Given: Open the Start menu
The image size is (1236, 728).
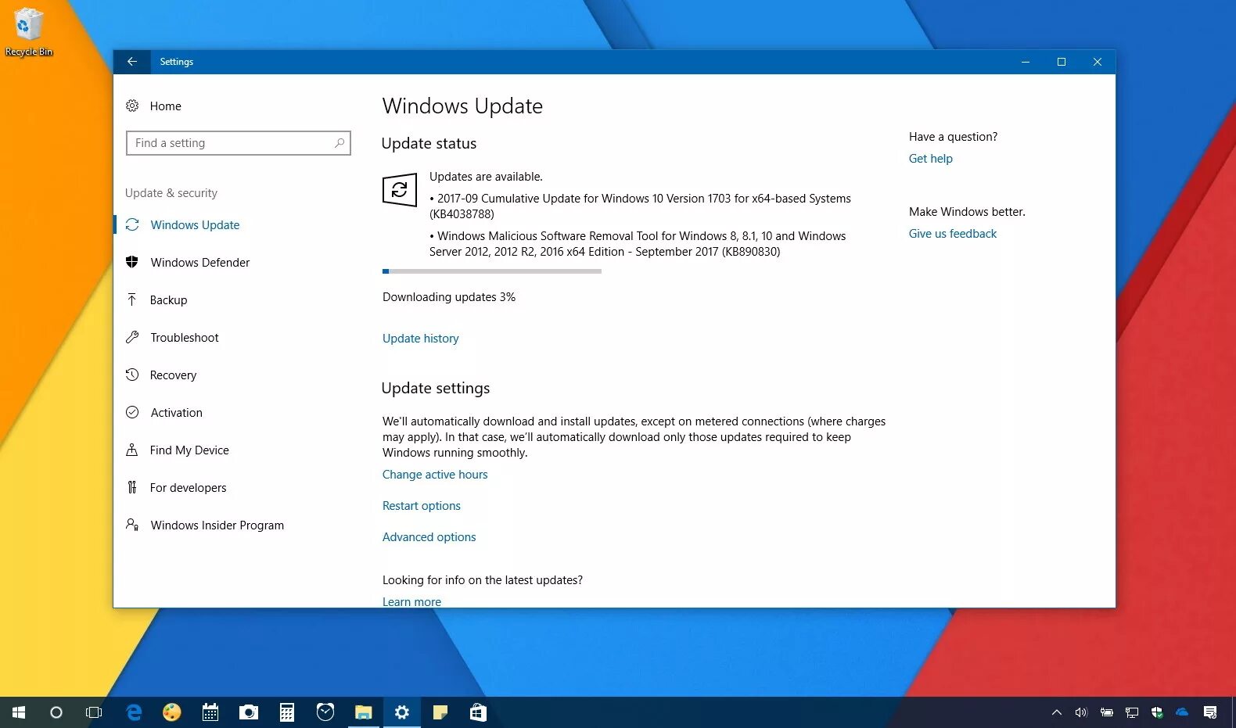Looking at the screenshot, I should tap(19, 712).
